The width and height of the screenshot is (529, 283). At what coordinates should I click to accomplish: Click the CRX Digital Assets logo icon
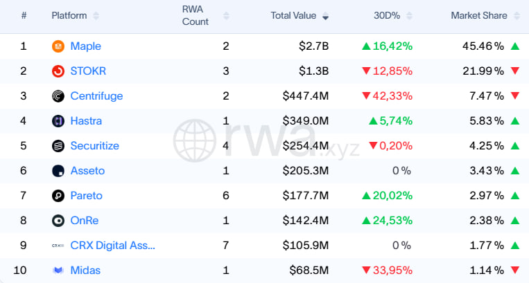point(58,246)
